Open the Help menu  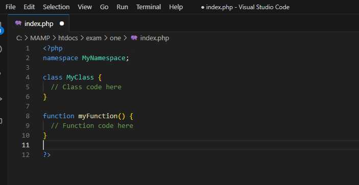coord(176,7)
